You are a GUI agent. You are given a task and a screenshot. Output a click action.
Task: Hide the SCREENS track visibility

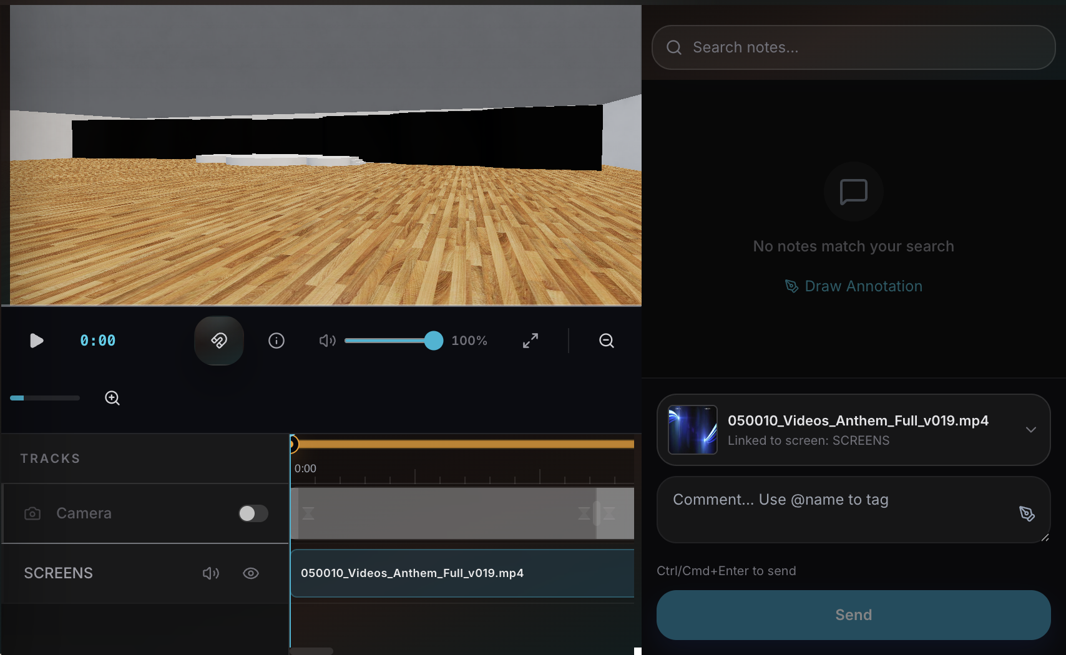tap(251, 573)
